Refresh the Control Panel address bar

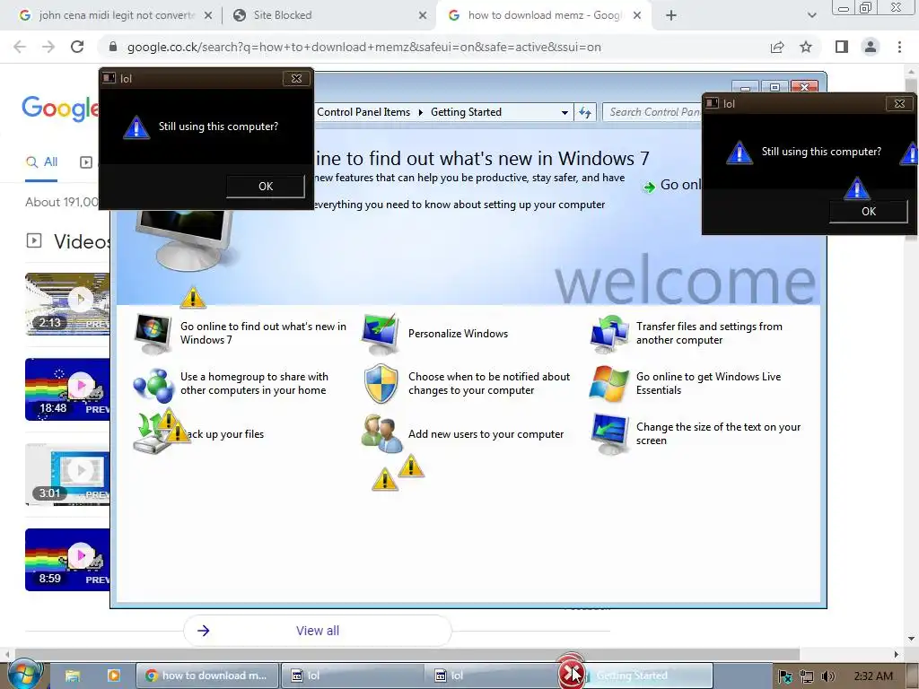point(585,112)
